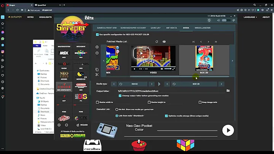The image size is (274, 154).
Task: Select the Neo Geo system icon
Action: pyautogui.click(x=64, y=76)
